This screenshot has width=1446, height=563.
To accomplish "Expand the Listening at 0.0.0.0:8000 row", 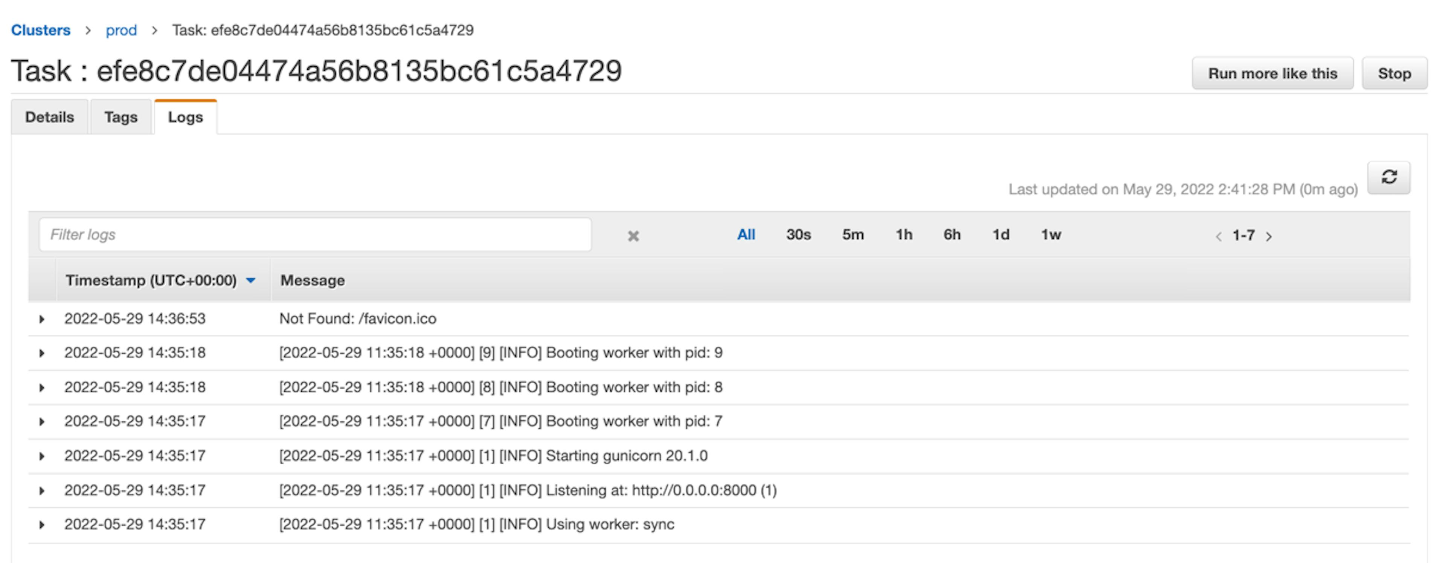I will click(x=41, y=491).
